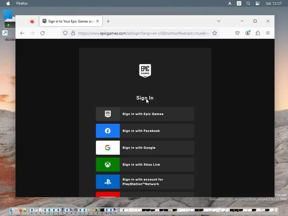Open the Firefox account icon
288x216 pixels.
pyautogui.click(x=247, y=33)
